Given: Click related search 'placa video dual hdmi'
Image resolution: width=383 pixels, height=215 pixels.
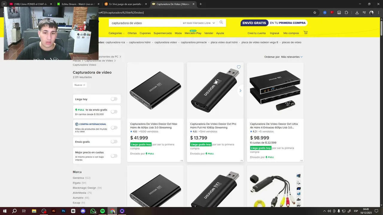Looking at the screenshot, I should point(224,42).
